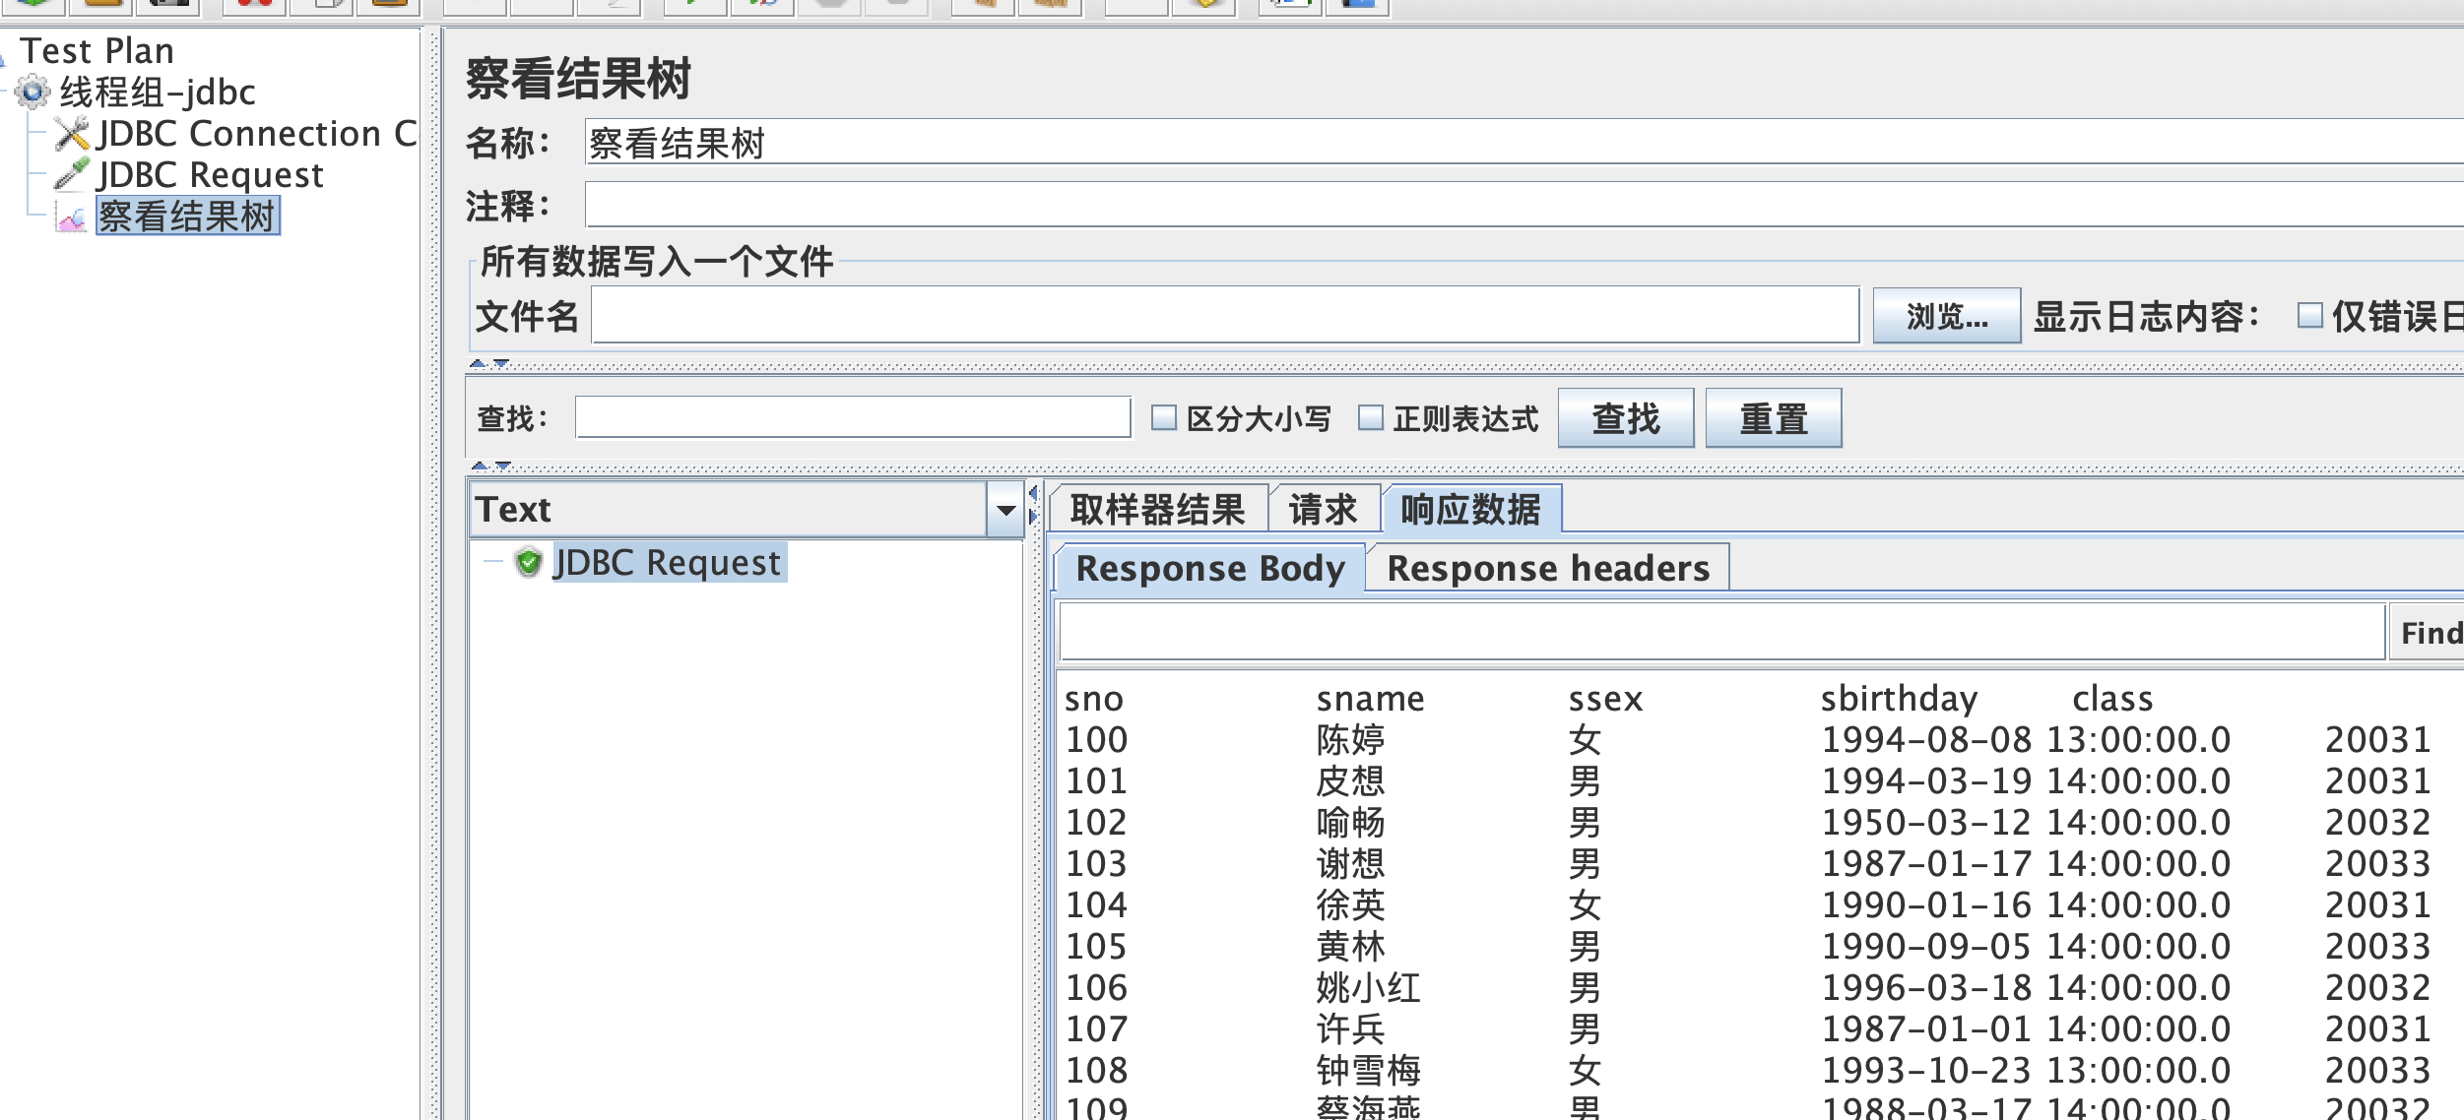Enable the 区分大小写 checkbox
Image resolution: width=2464 pixels, height=1120 pixels.
pyautogui.click(x=1164, y=418)
